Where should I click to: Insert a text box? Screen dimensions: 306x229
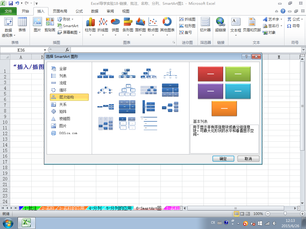tap(236, 27)
